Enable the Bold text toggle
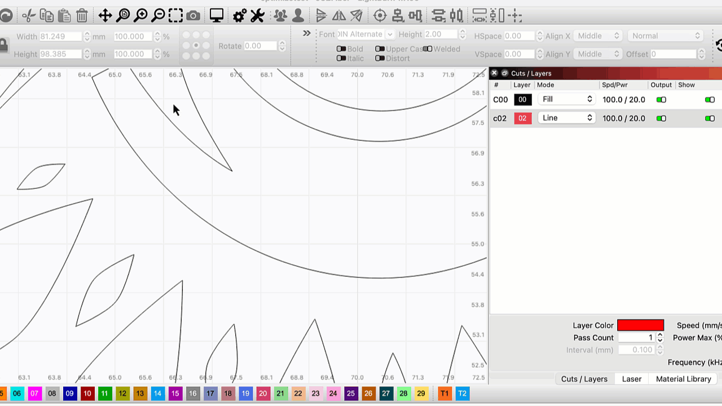Image resolution: width=722 pixels, height=406 pixels. coord(341,49)
